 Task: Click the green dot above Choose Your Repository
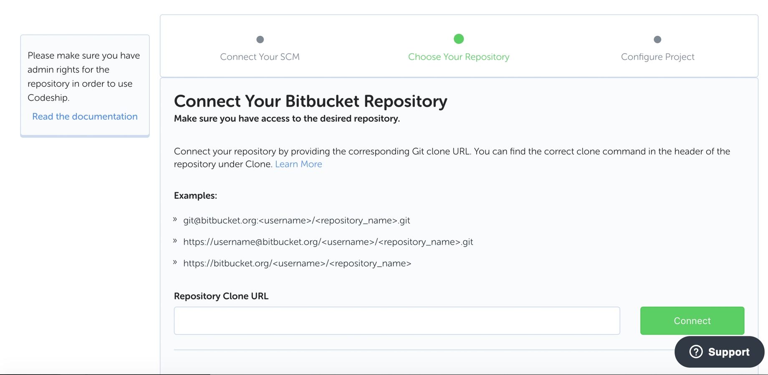pos(459,39)
